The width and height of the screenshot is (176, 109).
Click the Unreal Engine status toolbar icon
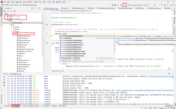pos(115,5)
